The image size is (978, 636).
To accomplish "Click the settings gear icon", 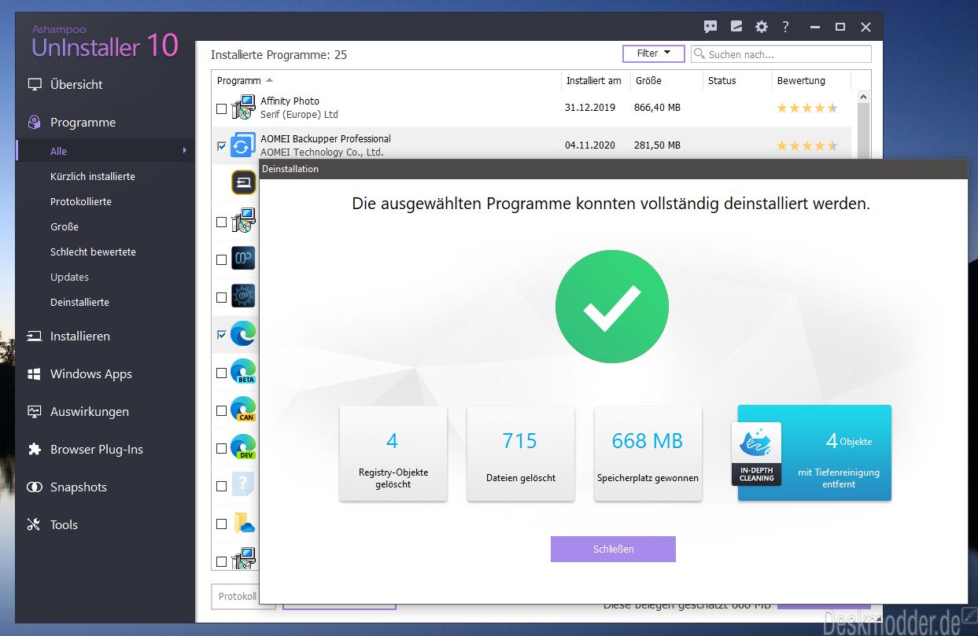I will (x=761, y=27).
